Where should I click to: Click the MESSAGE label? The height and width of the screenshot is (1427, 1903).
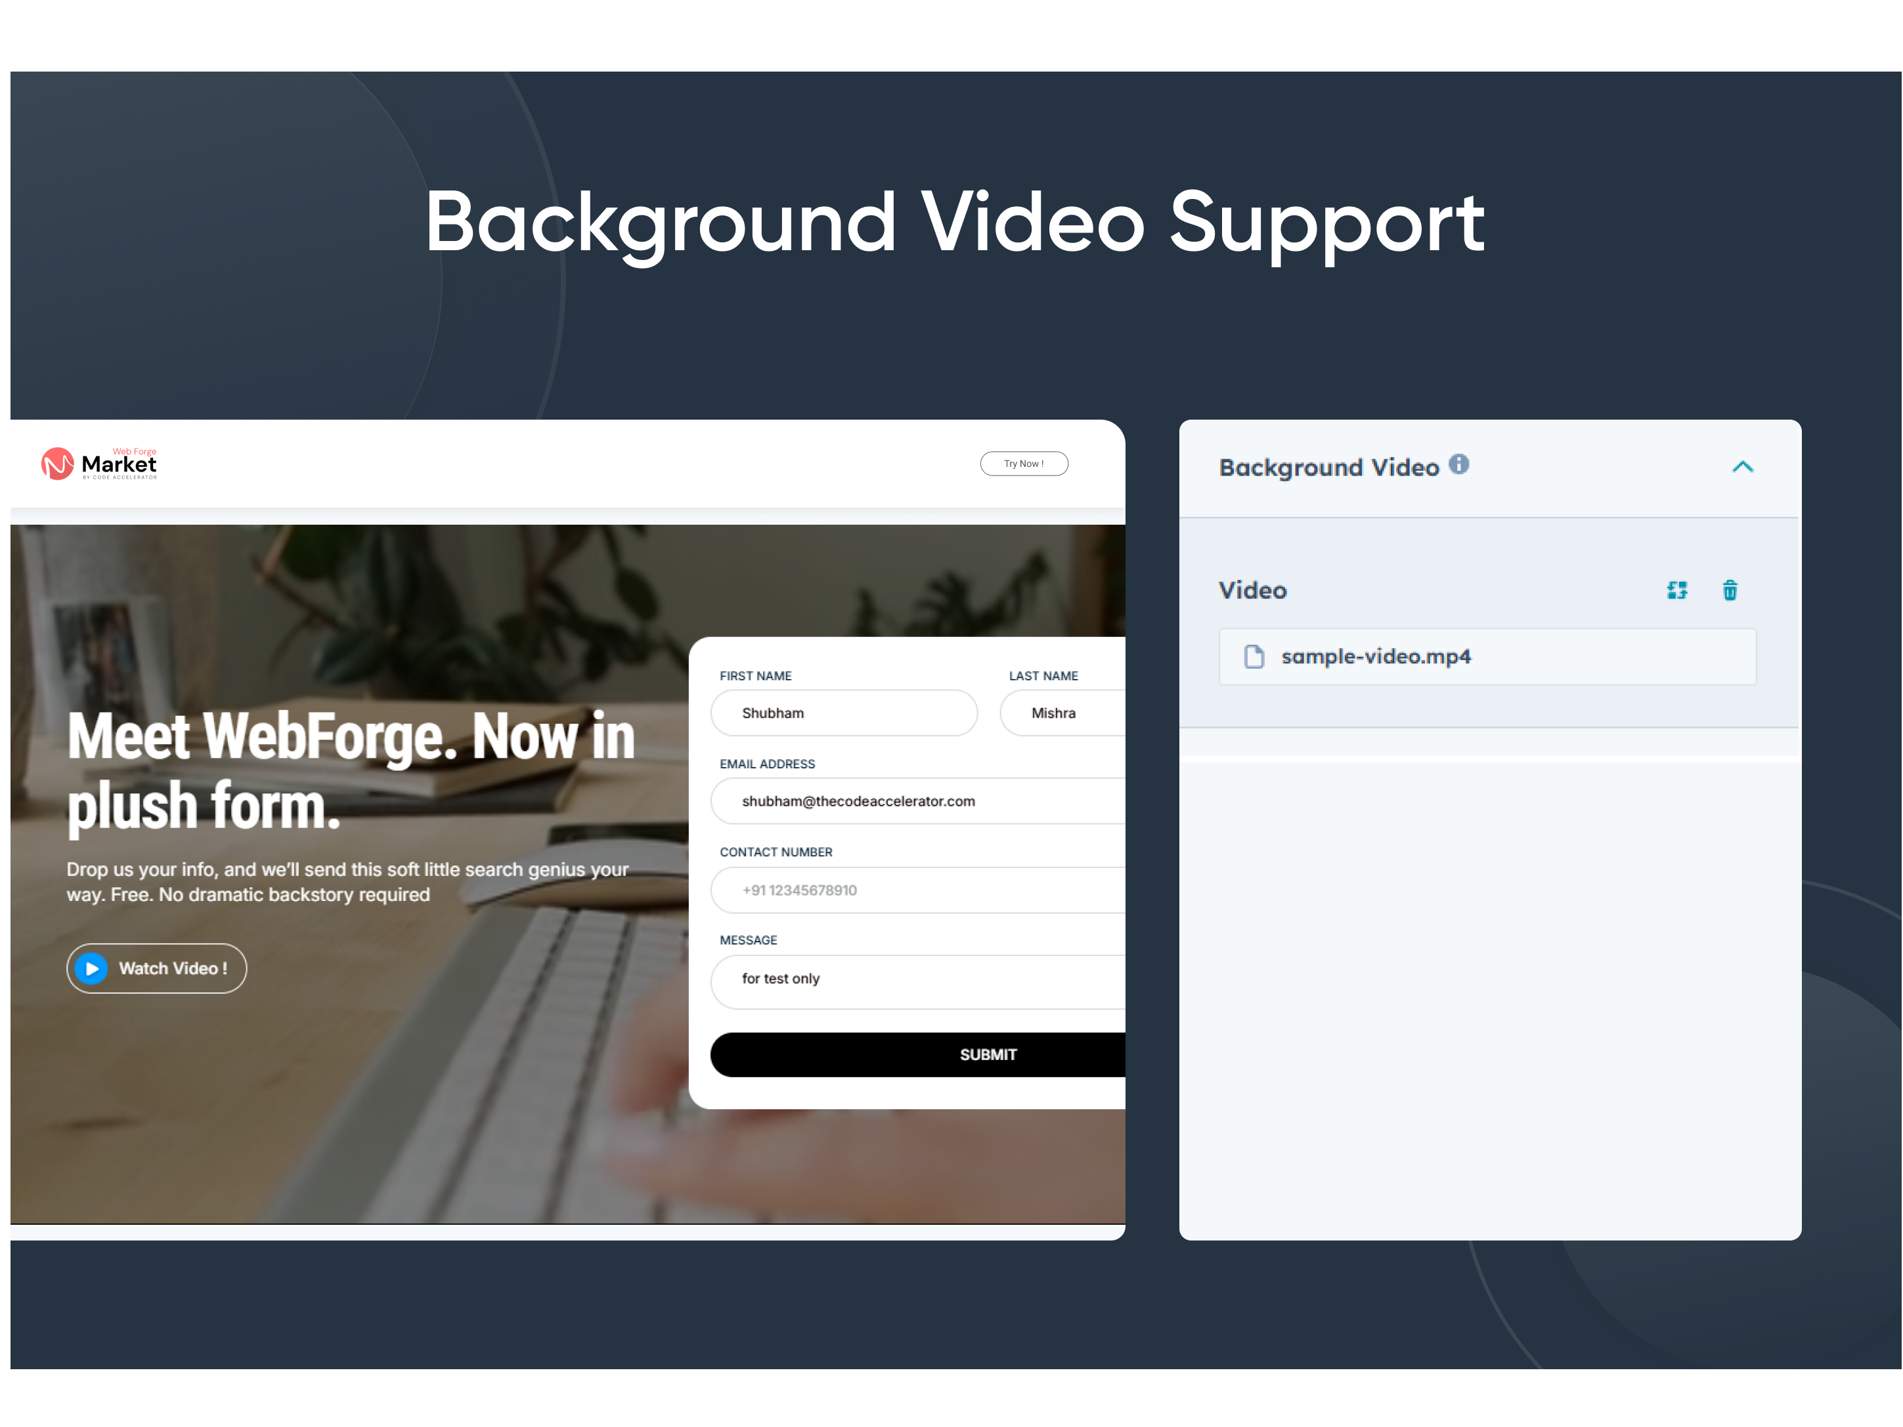[x=749, y=940]
